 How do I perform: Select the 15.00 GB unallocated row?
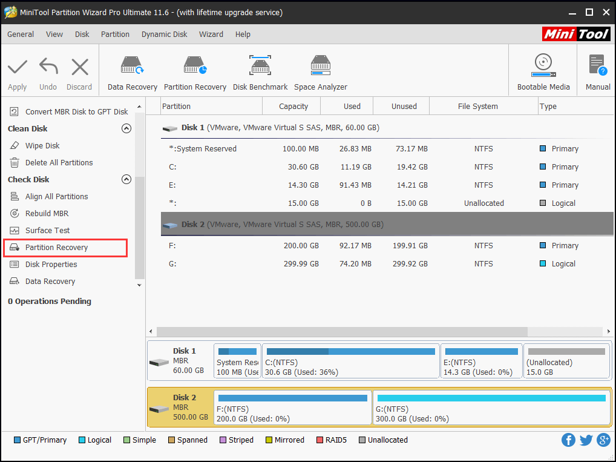387,203
